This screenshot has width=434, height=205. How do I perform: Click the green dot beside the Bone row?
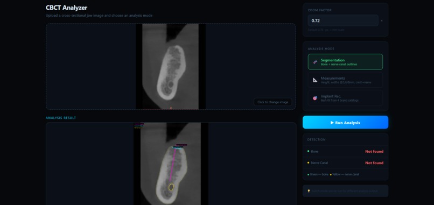[309, 151]
